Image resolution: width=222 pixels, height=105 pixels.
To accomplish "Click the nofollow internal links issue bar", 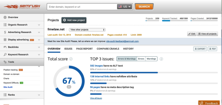I will (x=154, y=83).
